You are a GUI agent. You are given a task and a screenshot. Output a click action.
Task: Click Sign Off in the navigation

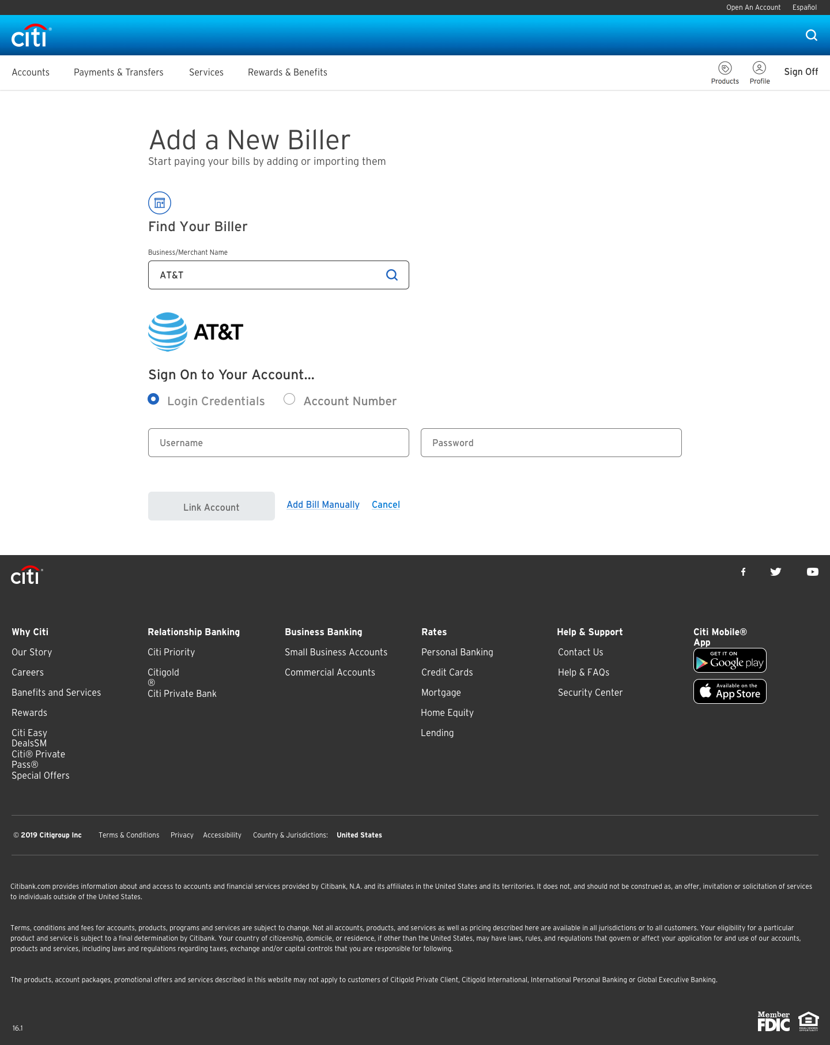click(801, 72)
